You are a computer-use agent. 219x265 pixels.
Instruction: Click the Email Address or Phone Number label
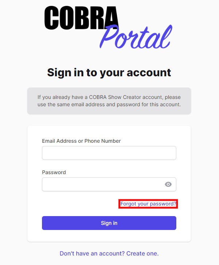pos(81,141)
